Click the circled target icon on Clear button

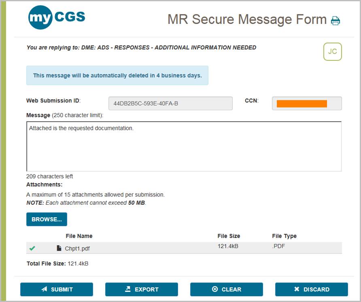point(214,289)
